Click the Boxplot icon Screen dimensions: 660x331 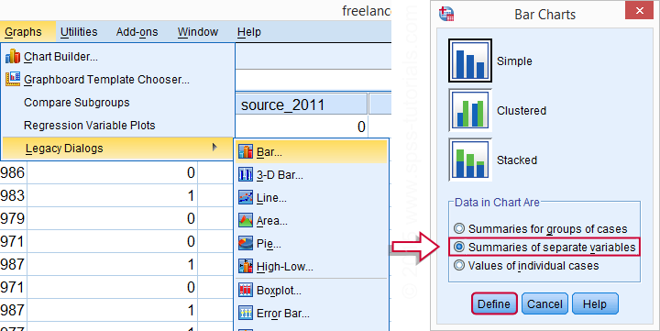246,290
